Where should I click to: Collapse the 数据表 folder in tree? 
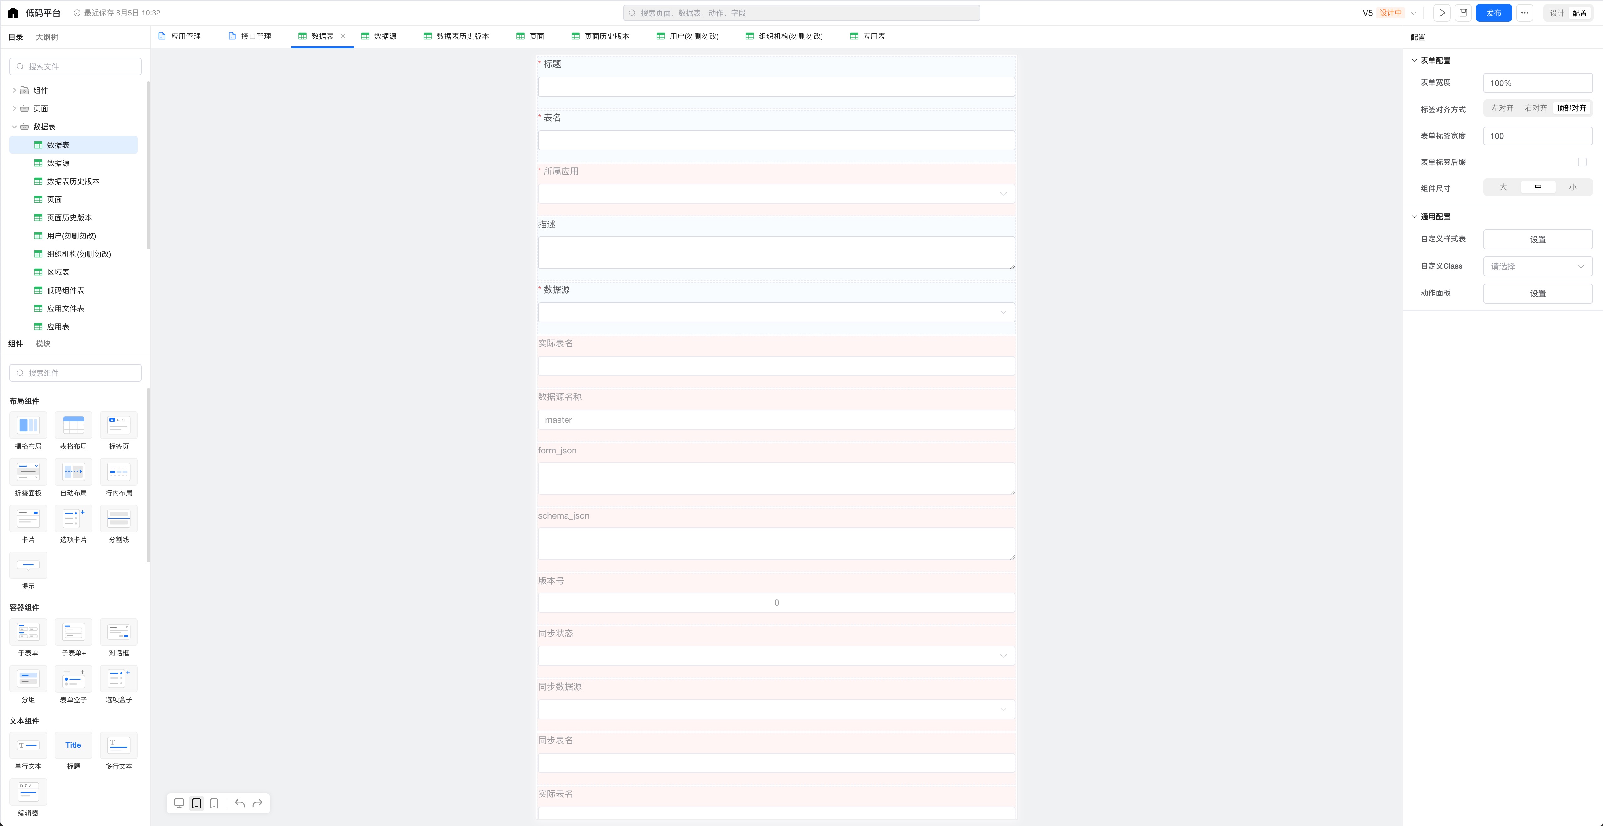pos(14,126)
